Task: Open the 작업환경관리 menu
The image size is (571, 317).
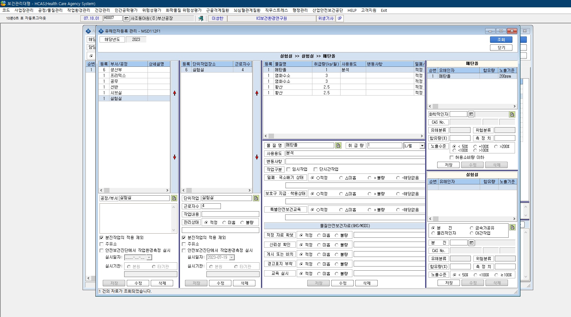Action: (x=78, y=10)
